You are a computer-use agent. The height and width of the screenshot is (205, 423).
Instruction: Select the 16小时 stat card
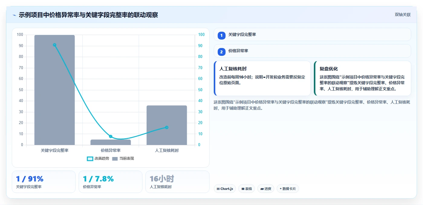[177, 182]
